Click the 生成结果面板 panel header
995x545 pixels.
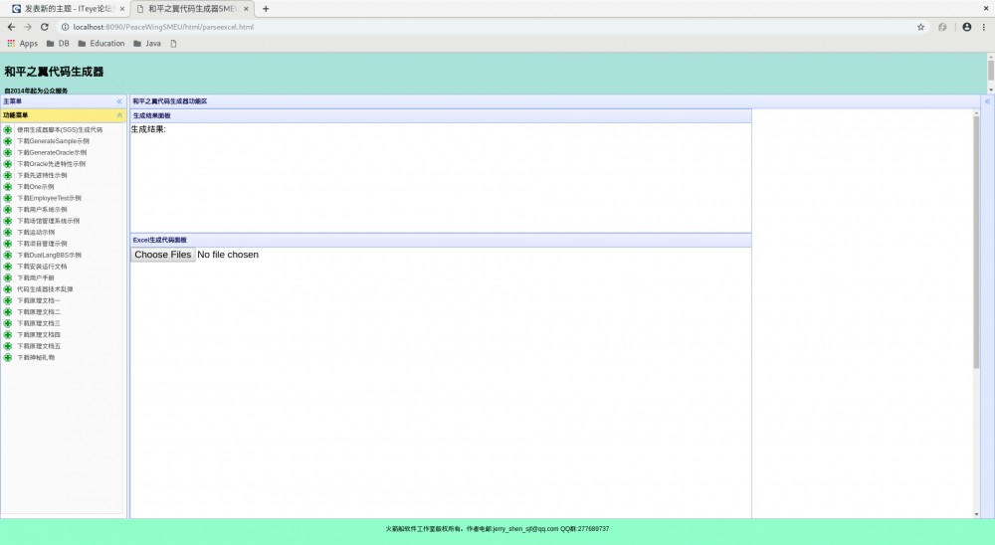pos(441,115)
